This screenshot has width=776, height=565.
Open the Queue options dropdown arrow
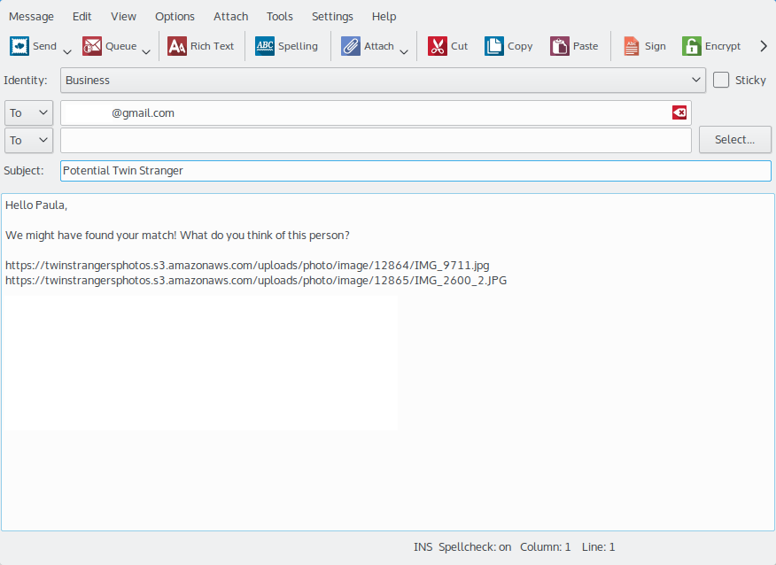[146, 51]
